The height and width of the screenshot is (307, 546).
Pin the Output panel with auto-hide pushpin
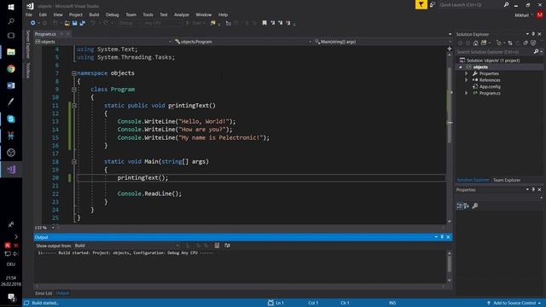(442, 237)
